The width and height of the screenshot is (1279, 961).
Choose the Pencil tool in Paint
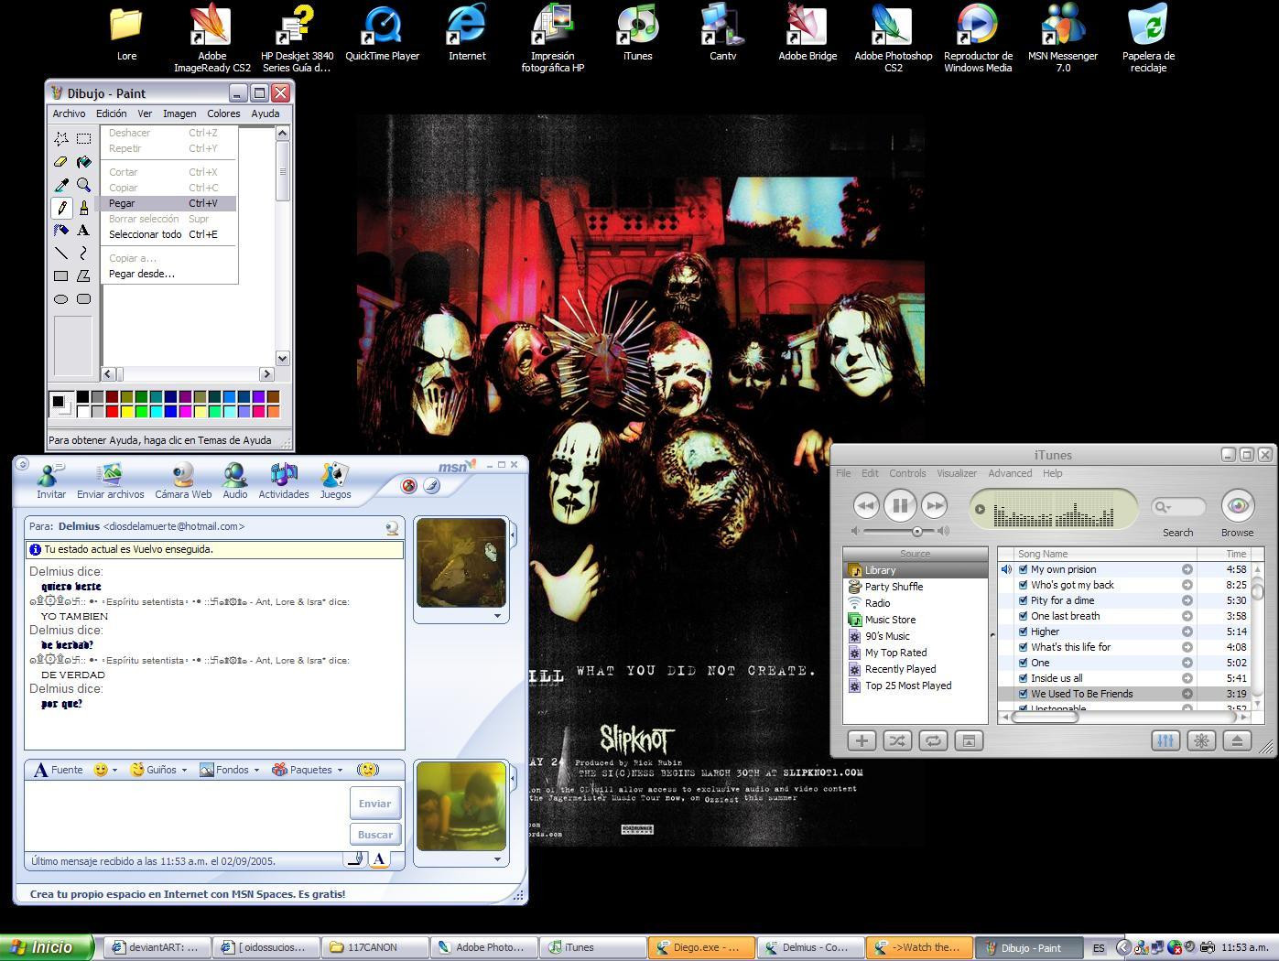[x=61, y=208]
